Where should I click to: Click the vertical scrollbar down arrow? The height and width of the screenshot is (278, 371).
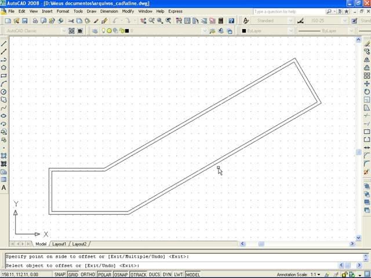pos(358,237)
